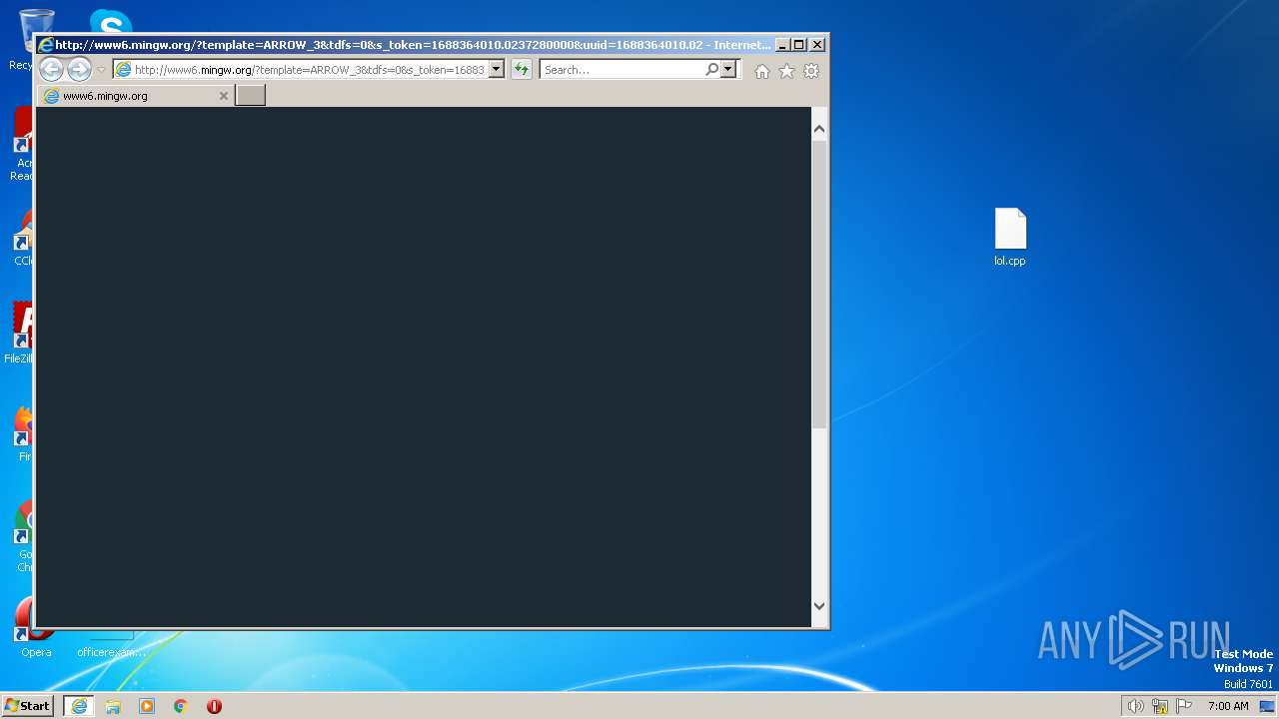Open a new tab with the blank tab button
Viewport: 1279px width, 719px height.
250,96
